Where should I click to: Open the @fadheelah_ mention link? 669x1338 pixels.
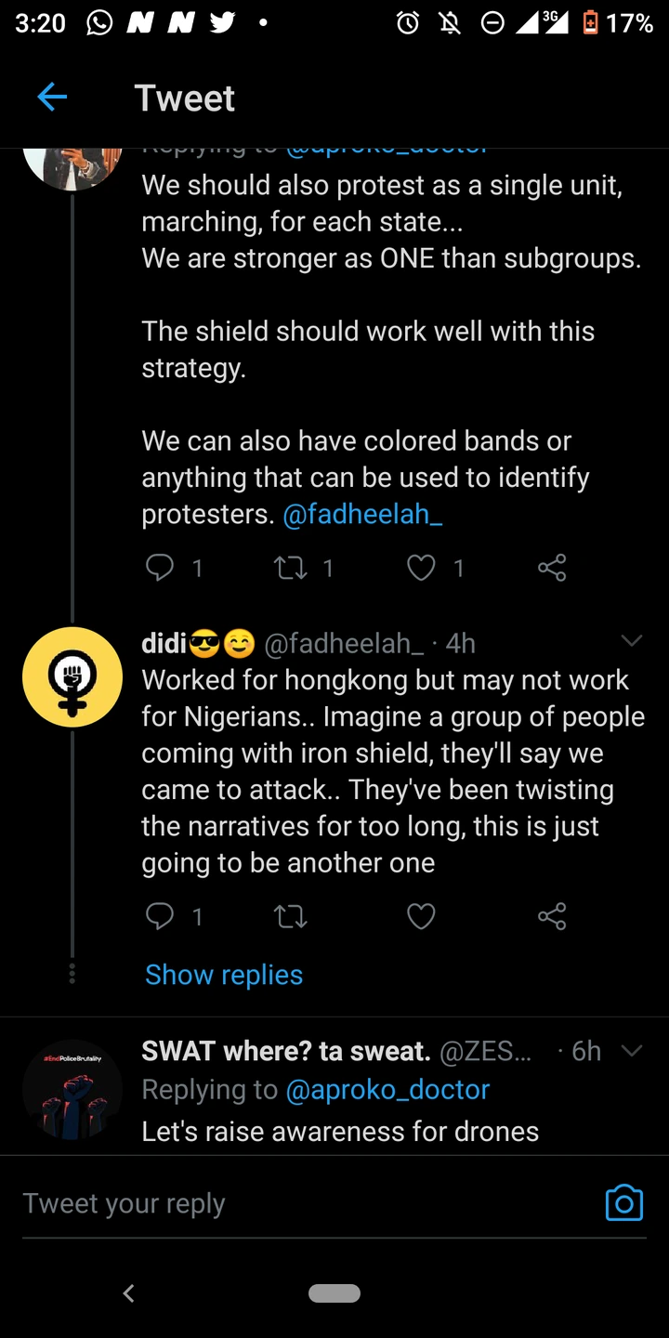pos(362,514)
